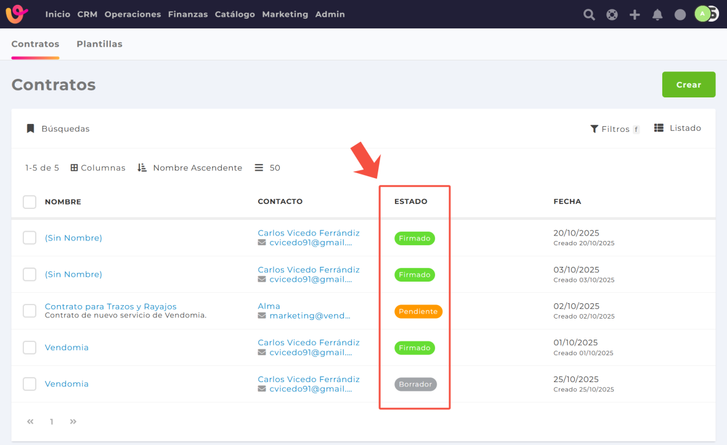Viewport: 727px width, 445px height.
Task: Open the Finanzas menu
Action: coord(188,14)
